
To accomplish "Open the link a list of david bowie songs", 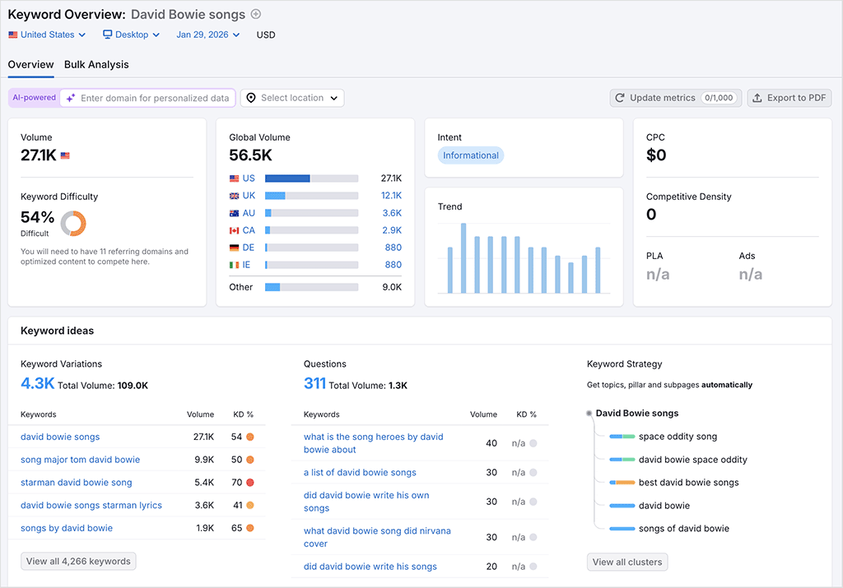I will 360,472.
